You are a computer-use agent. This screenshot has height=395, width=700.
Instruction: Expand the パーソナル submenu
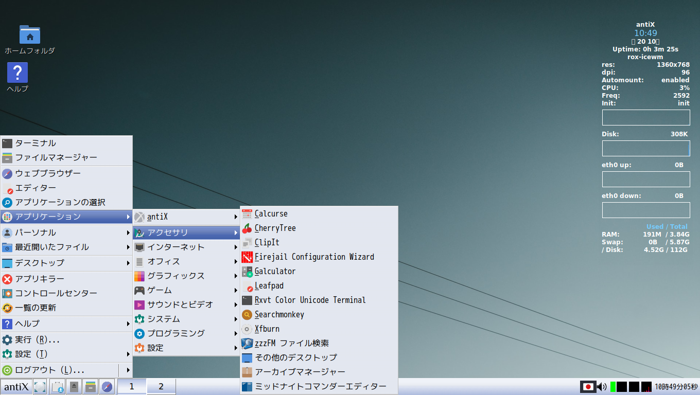tap(66, 232)
